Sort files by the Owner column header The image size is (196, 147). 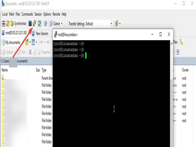pyautogui.click(x=185, y=70)
